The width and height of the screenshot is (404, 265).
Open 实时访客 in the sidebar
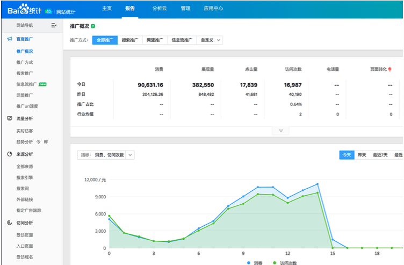click(25, 131)
